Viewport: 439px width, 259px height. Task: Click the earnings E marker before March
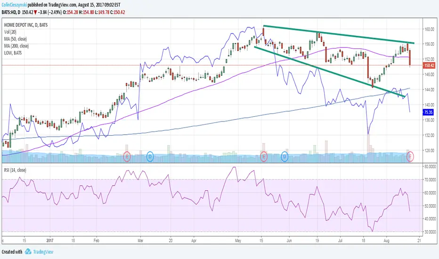[127, 156]
